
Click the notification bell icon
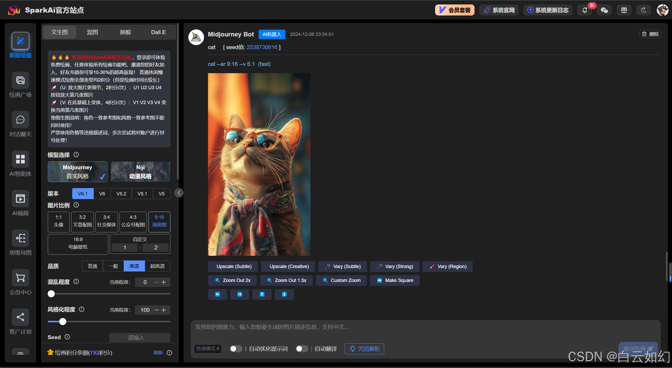click(585, 10)
